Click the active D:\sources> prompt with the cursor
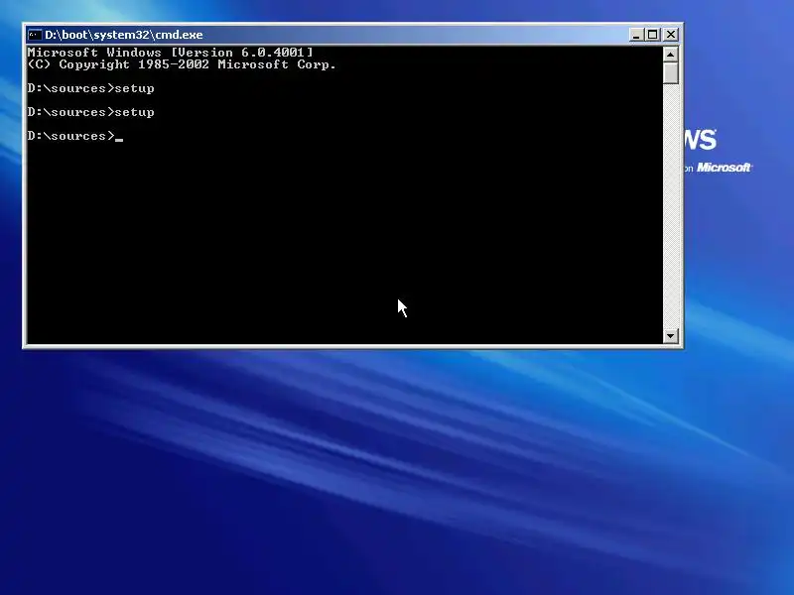This screenshot has width=794, height=595. 75,136
